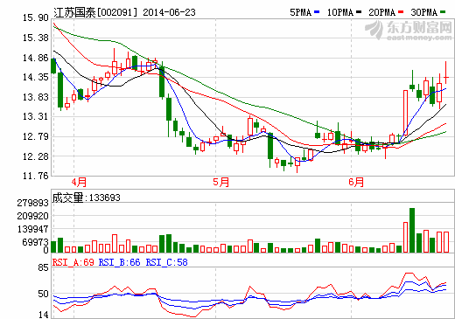Click the 5PMA blue legend swatch
Image resolution: width=455 pixels, height=319 pixels.
[x=317, y=12]
